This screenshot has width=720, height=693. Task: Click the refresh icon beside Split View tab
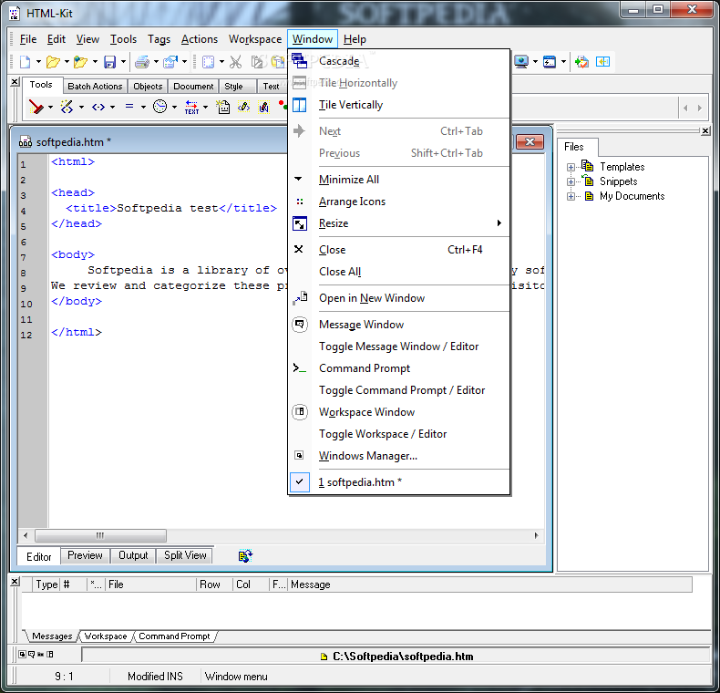(x=245, y=555)
